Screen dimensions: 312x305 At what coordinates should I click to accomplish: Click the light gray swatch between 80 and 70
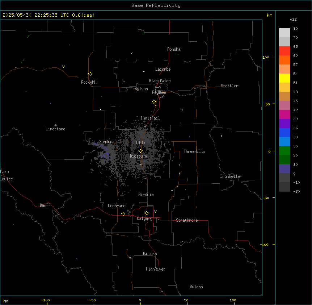click(x=284, y=33)
